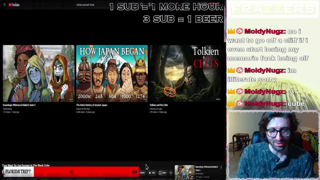Open the YouTube hamburger guide menu
Viewport: 320px width, 180px height.
pyautogui.click(x=4, y=5)
